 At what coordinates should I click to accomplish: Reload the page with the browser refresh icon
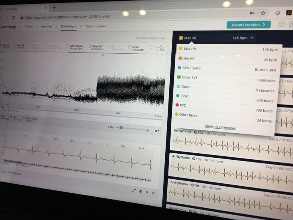point(13,18)
